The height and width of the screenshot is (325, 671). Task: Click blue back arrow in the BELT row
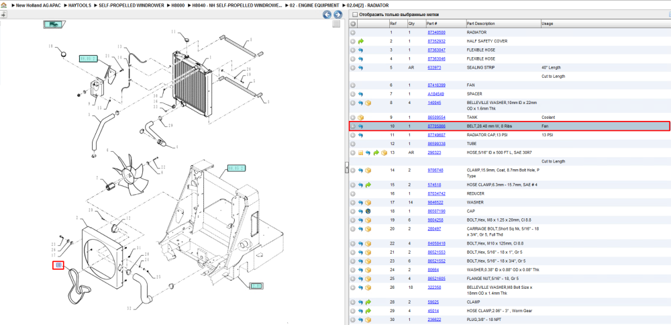tap(361, 126)
